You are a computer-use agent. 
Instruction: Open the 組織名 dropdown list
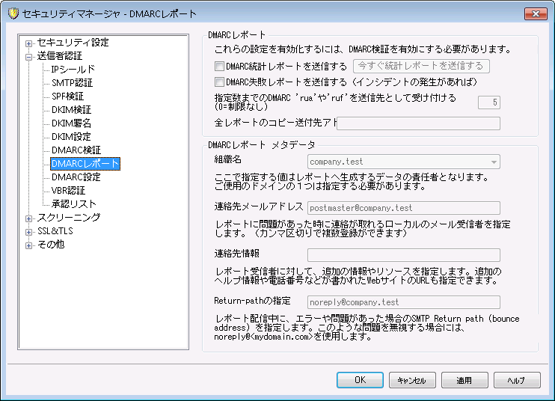click(493, 162)
